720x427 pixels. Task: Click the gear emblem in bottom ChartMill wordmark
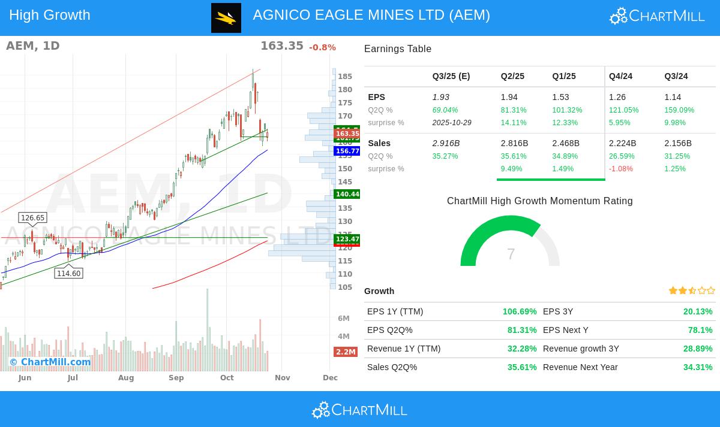pyautogui.click(x=320, y=410)
